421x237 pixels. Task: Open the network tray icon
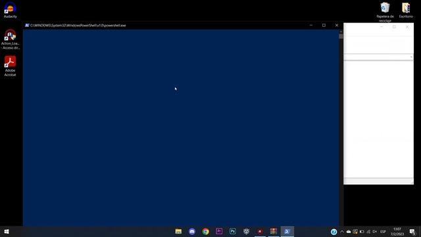368,232
